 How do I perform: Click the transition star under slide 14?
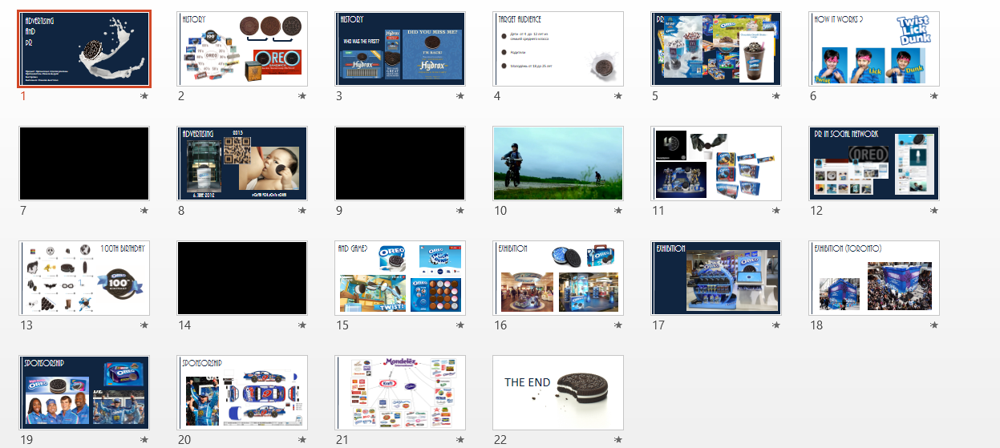click(x=302, y=325)
